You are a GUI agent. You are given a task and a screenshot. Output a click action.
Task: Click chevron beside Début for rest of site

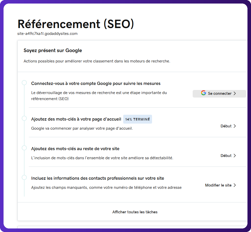click(235, 156)
